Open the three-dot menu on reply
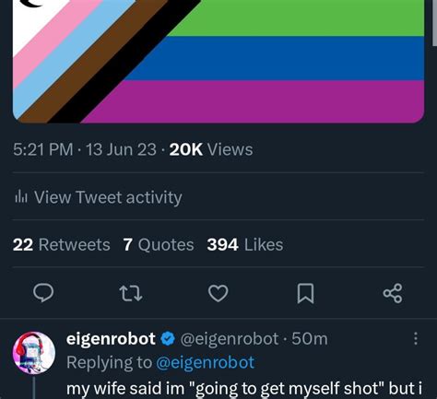 [416, 338]
